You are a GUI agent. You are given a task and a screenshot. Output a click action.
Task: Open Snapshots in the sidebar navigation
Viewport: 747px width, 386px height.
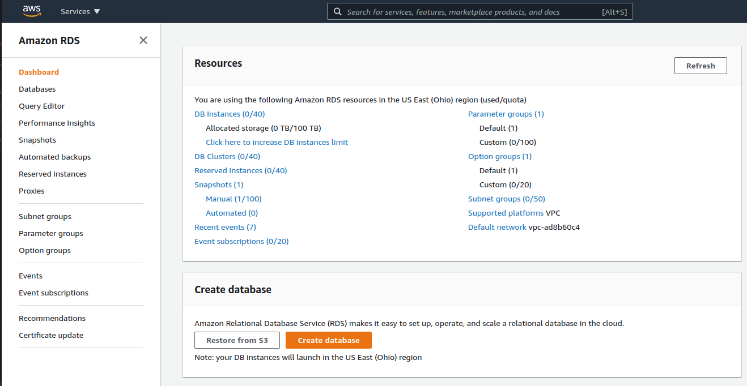[x=37, y=140]
